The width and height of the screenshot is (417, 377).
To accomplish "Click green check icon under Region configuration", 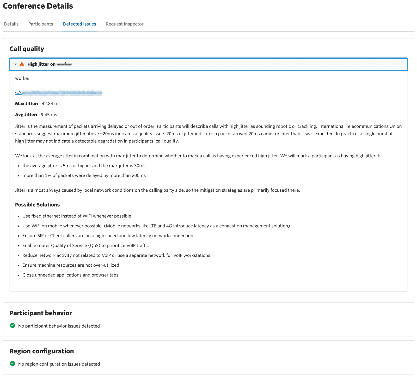I will [x=13, y=363].
